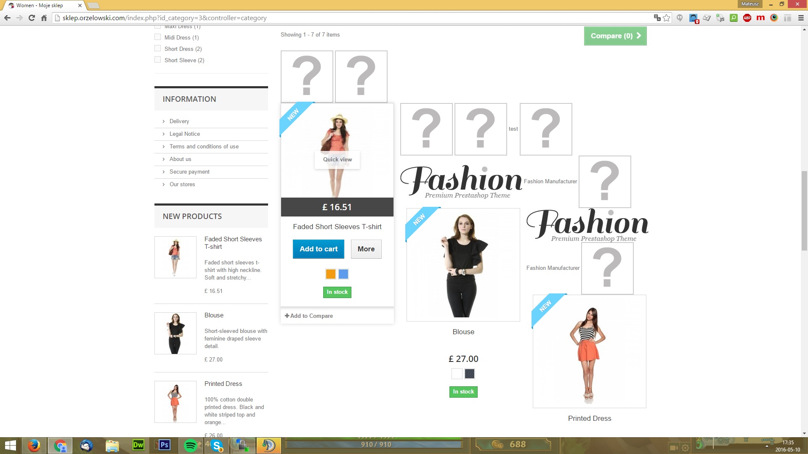Select the white swatch under Blouse
The width and height of the screenshot is (808, 454).
pyautogui.click(x=457, y=374)
